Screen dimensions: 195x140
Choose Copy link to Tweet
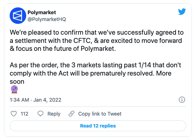(x=100, y=114)
